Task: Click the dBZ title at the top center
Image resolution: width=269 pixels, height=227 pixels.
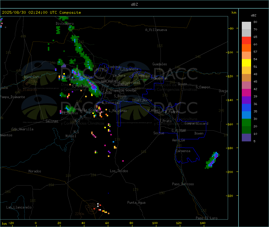Action: 134,4
